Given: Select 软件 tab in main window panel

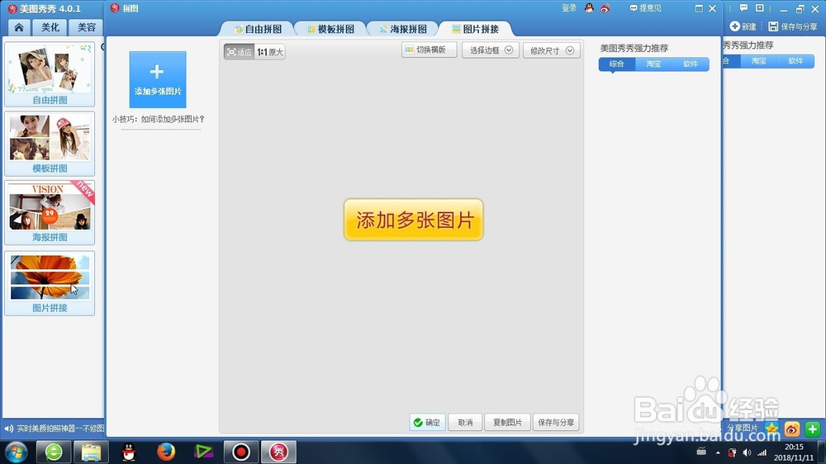Looking at the screenshot, I should [x=796, y=60].
